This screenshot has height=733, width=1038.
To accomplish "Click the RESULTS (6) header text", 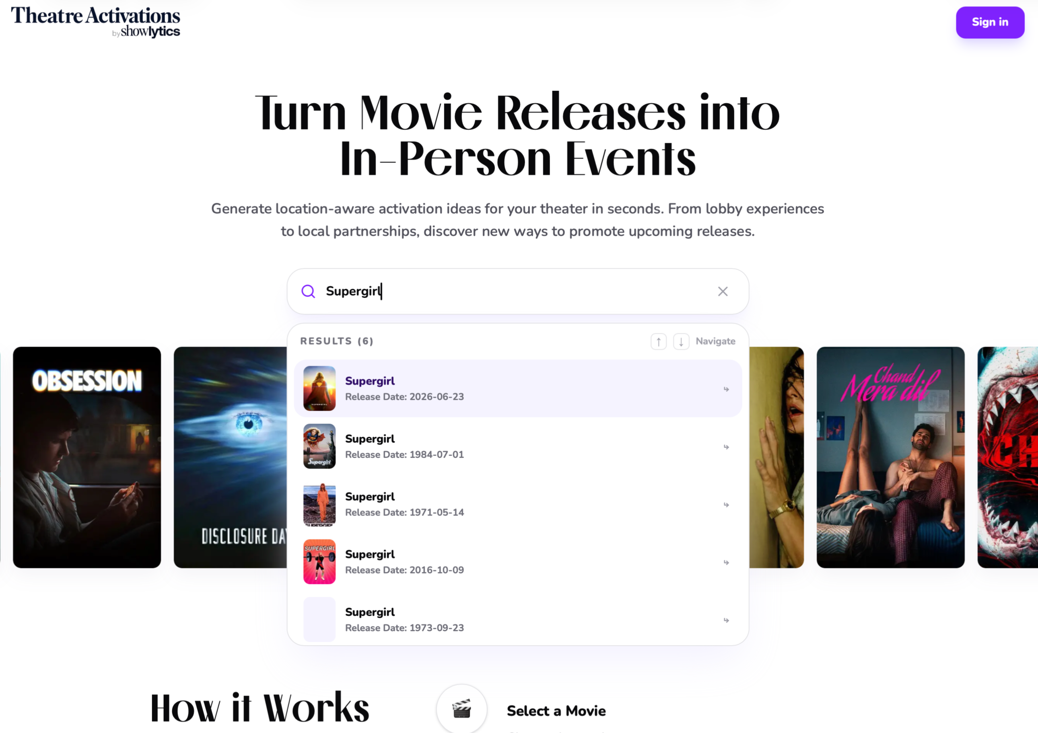I will click(x=337, y=341).
